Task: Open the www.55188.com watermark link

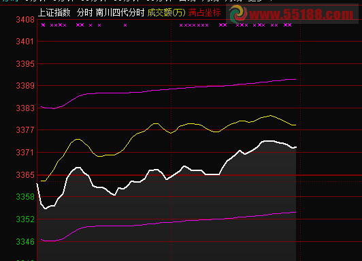Action: (301, 14)
